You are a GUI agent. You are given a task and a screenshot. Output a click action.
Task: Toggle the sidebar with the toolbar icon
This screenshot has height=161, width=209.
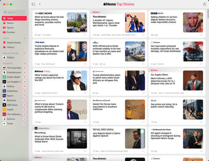[x=33, y=4]
